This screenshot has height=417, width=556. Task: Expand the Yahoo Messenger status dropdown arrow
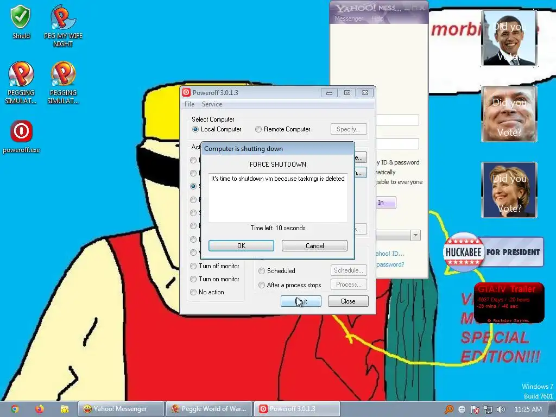tap(415, 235)
